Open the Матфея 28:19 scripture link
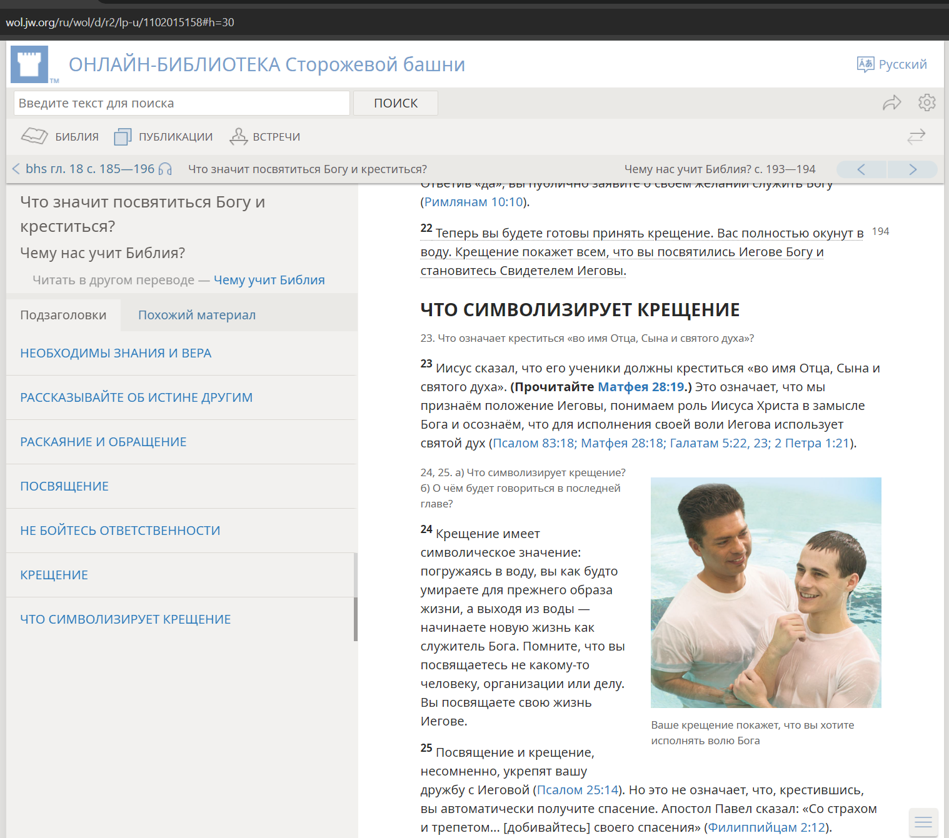The image size is (949, 838). point(641,387)
